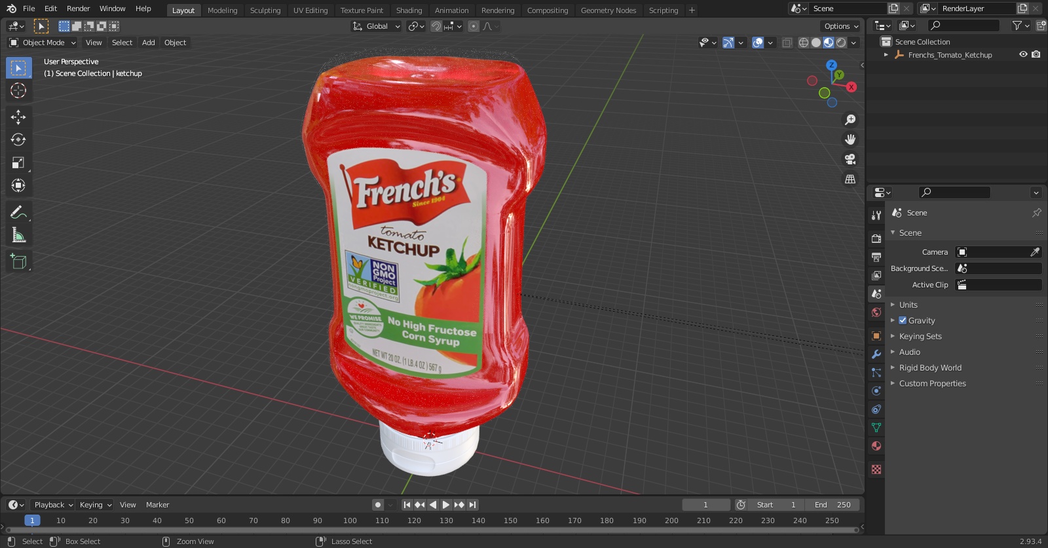Open the Object properties tab
Screen dimensions: 1048x548
[x=876, y=336]
